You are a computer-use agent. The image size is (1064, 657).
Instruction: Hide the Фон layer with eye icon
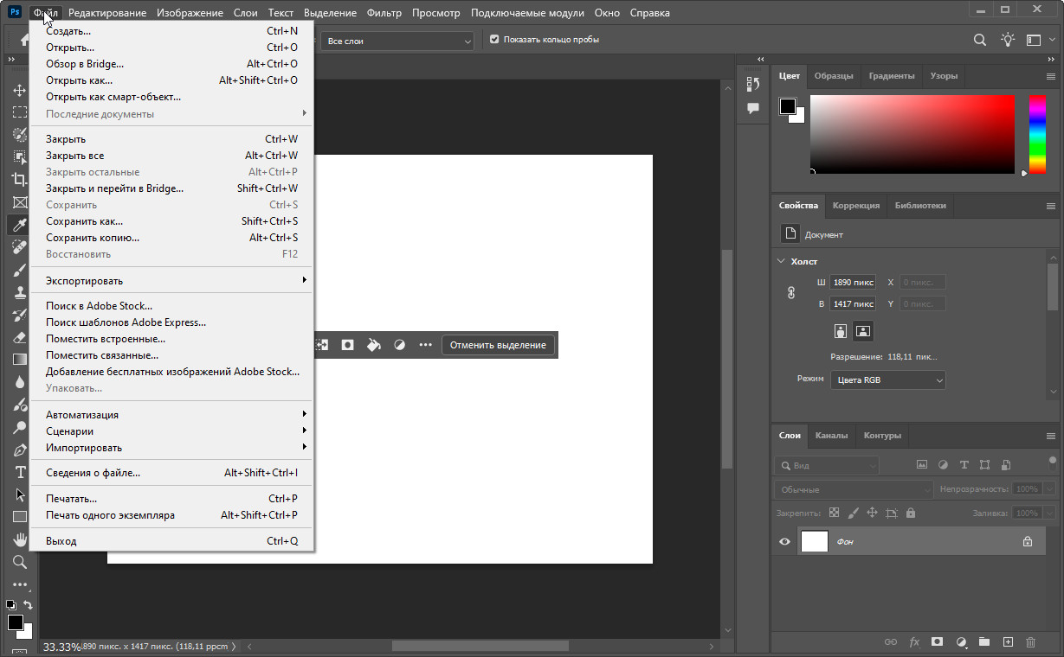pos(784,542)
